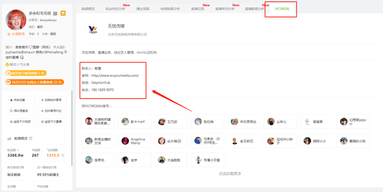
Task: Click the 无忧传媒 agency title
Action: tap(116, 26)
